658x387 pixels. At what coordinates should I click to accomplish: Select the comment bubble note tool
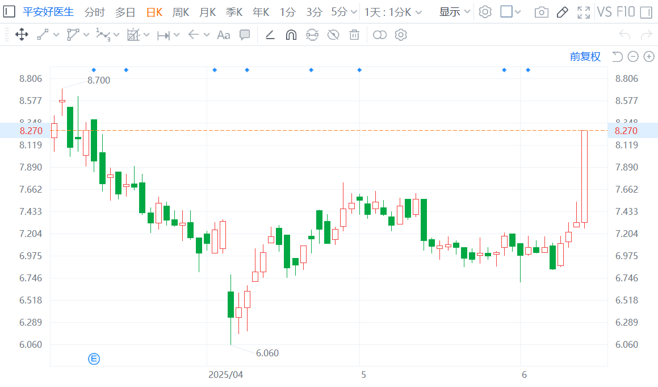[245, 35]
